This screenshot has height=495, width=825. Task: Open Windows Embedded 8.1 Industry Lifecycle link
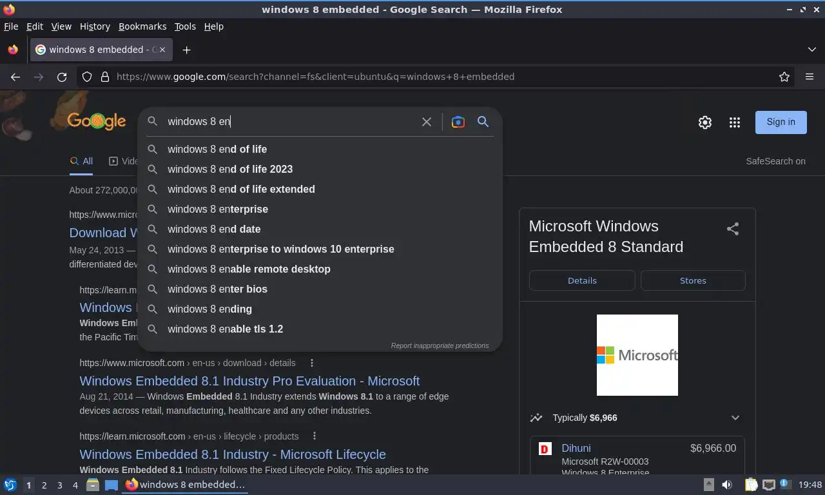[233, 454]
